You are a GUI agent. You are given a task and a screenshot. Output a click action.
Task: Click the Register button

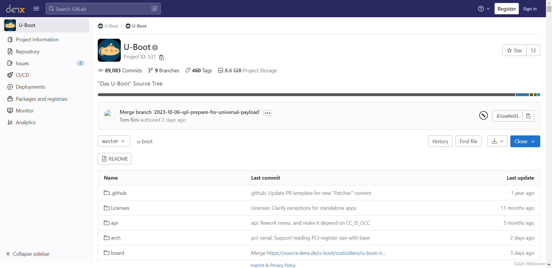click(507, 9)
